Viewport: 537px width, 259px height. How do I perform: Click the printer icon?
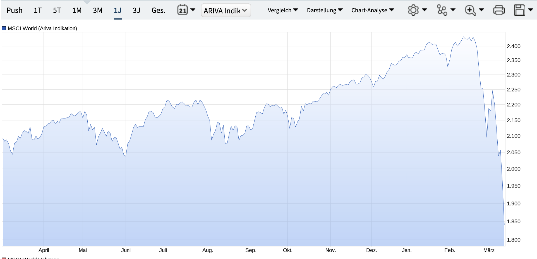499,10
